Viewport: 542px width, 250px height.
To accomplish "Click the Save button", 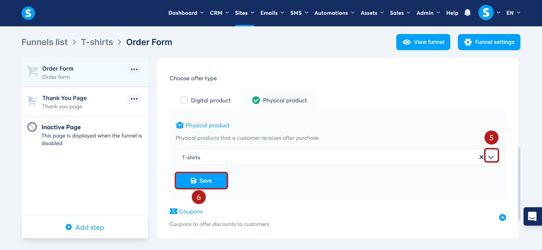I will (201, 181).
